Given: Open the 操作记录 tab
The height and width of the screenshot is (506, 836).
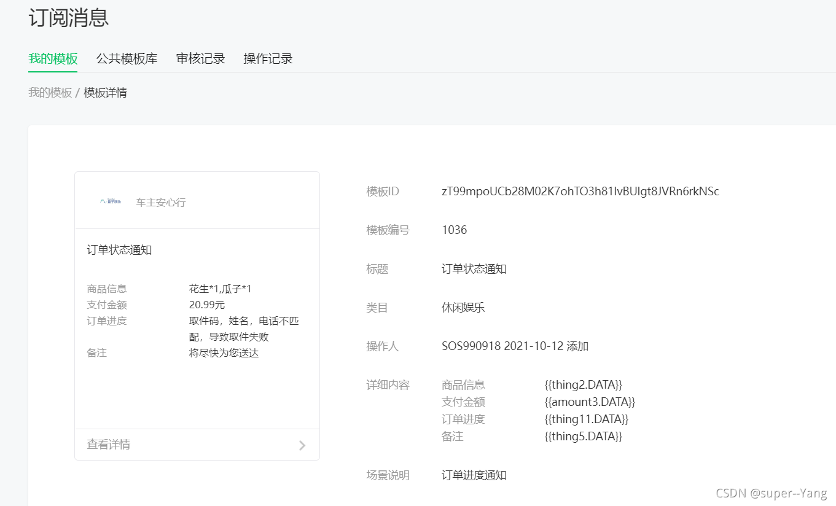Looking at the screenshot, I should pos(268,59).
